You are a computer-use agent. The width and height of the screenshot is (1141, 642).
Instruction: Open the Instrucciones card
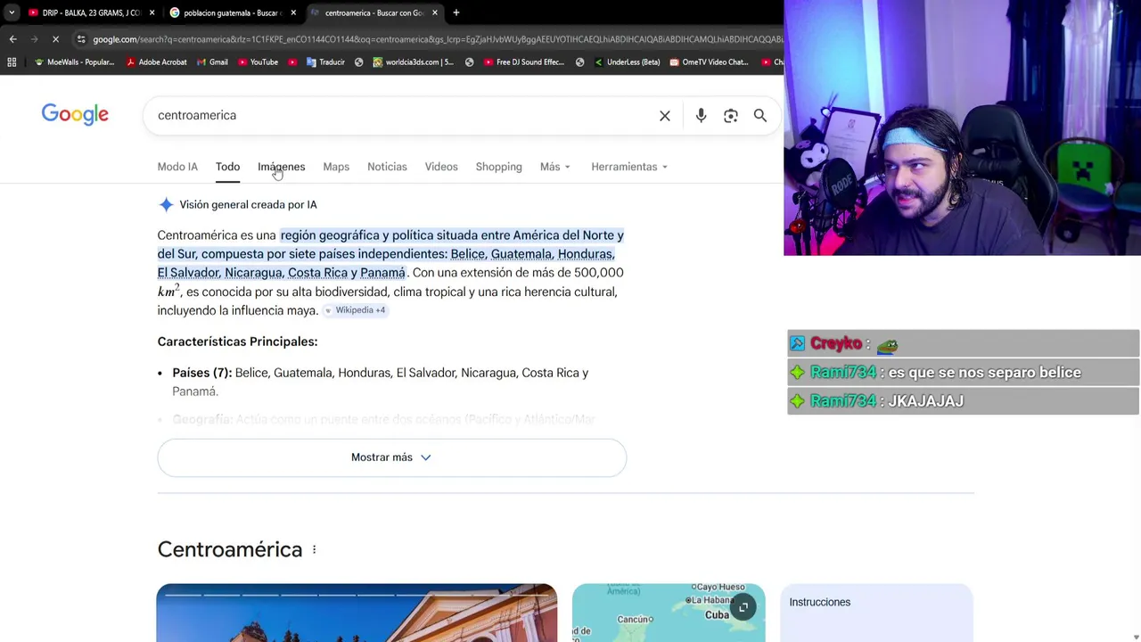(x=876, y=613)
